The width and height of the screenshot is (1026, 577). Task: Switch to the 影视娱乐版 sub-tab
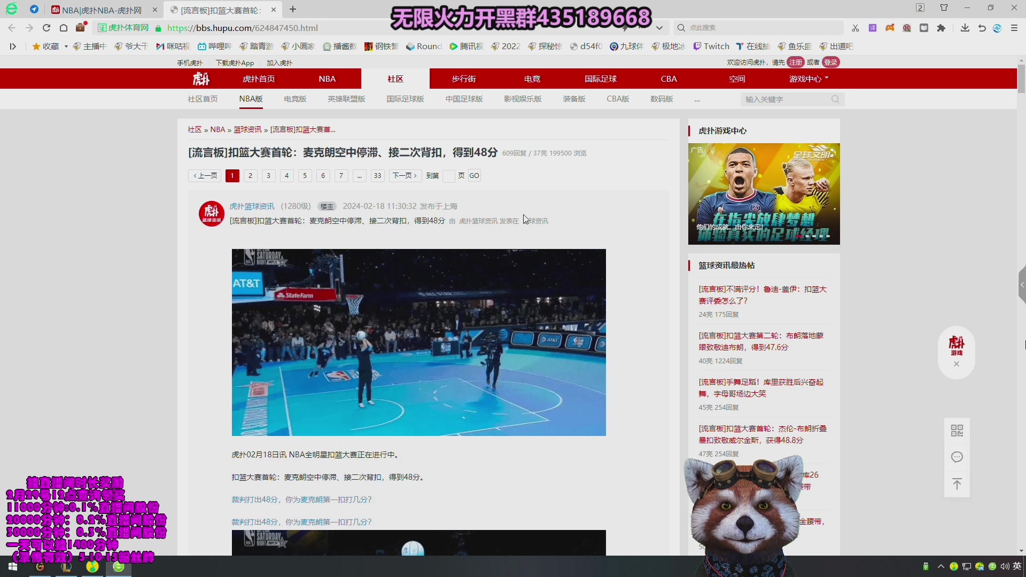tap(523, 99)
